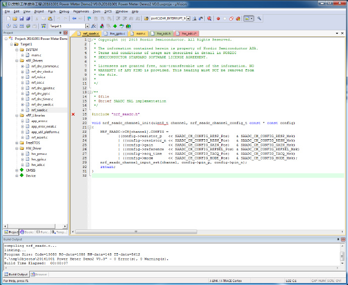Select nrf_drv_saadc.c in the project tree
Viewport: 348px width, 285px height.
pyautogui.click(x=42, y=104)
